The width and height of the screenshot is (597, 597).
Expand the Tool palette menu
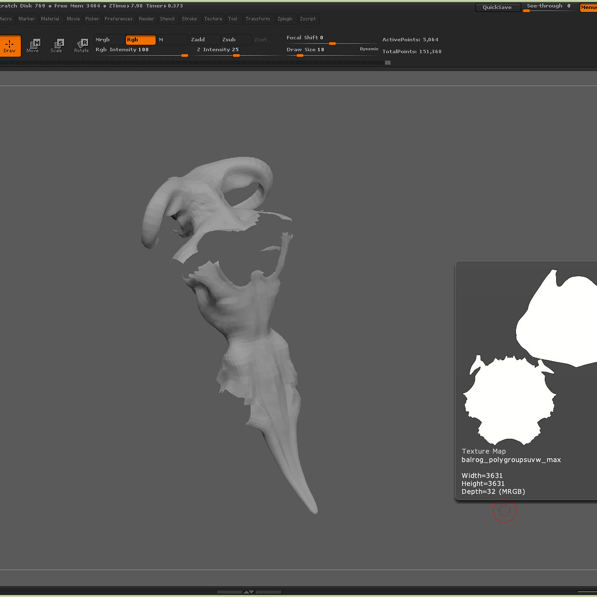(233, 19)
